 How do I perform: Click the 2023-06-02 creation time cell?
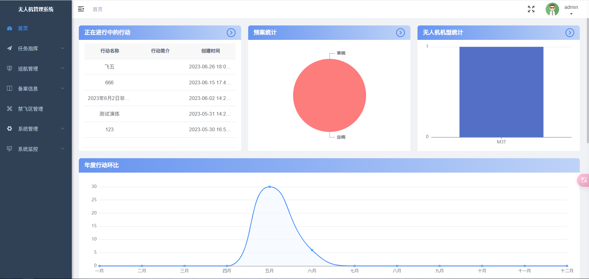(x=210, y=98)
